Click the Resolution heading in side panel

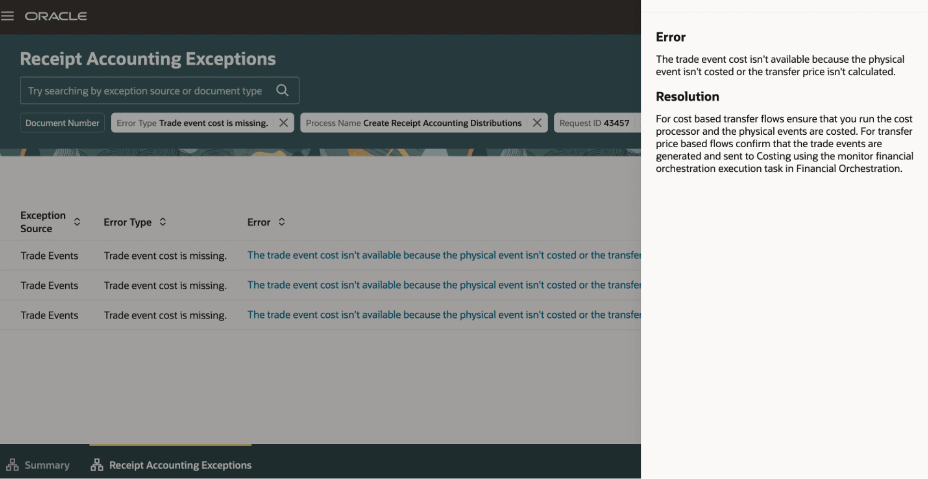687,97
